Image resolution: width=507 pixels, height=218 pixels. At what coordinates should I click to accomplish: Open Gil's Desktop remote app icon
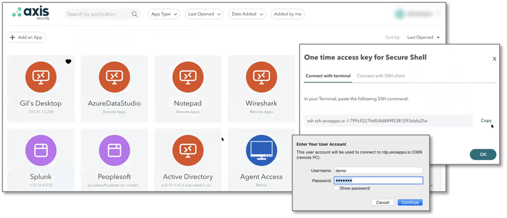[x=41, y=77]
